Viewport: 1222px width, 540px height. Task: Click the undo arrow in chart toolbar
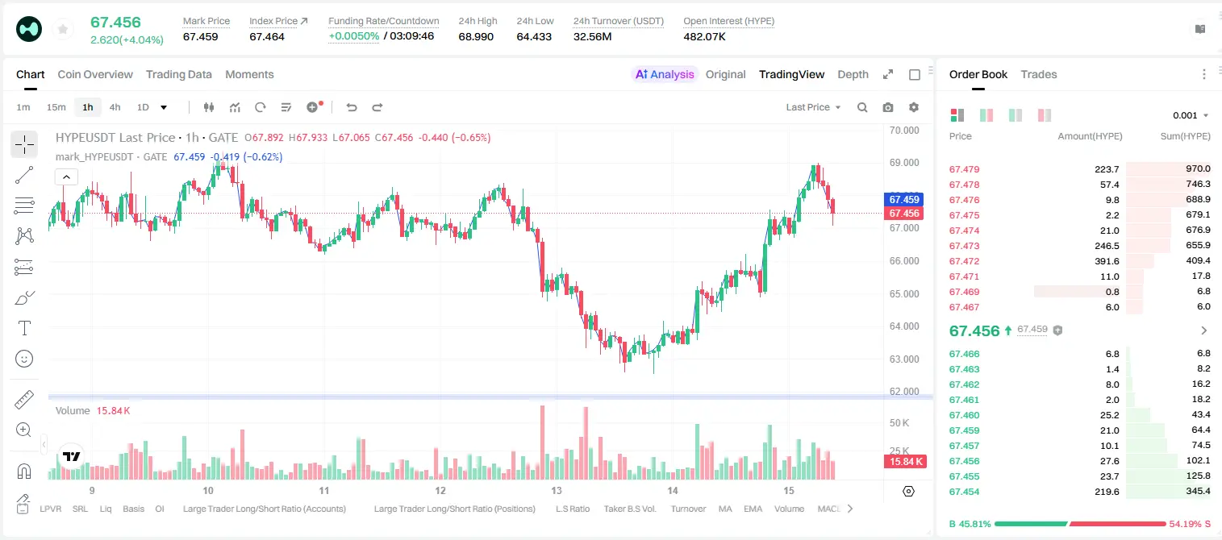(352, 107)
